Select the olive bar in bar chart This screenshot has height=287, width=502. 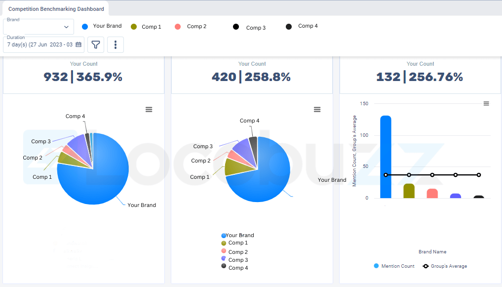tap(409, 191)
